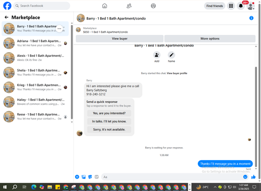The height and width of the screenshot is (191, 261).
Task: Show hidden system tray icons
Action: [215, 187]
